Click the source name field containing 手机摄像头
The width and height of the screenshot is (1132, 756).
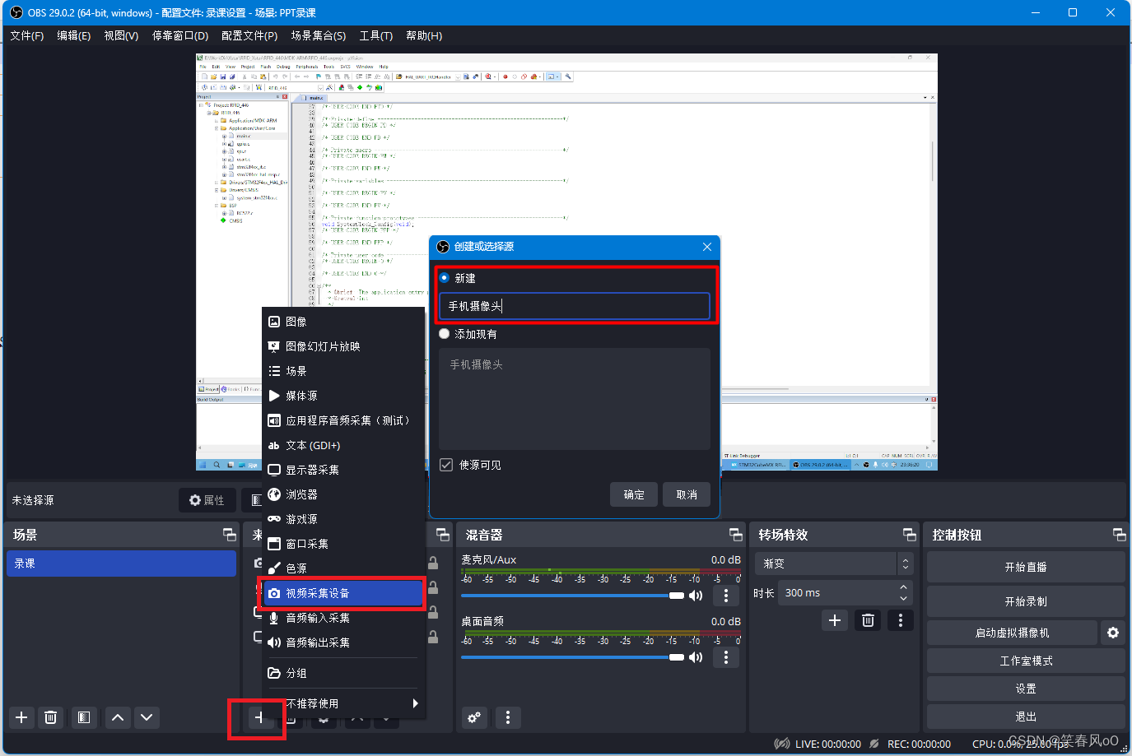[575, 306]
